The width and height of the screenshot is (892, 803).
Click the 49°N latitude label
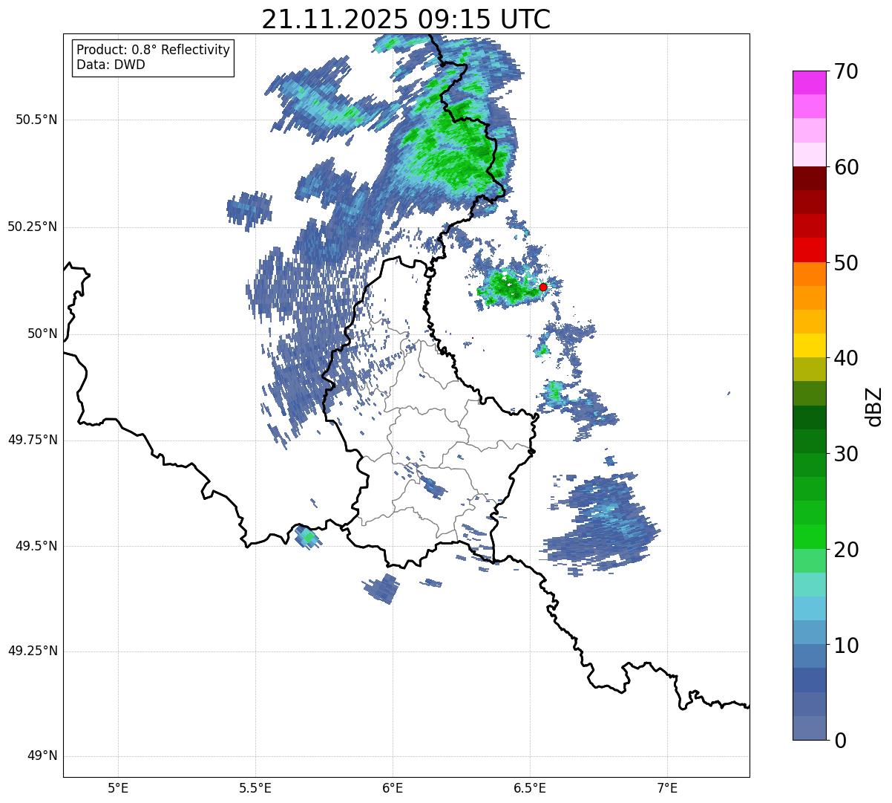click(42, 756)
